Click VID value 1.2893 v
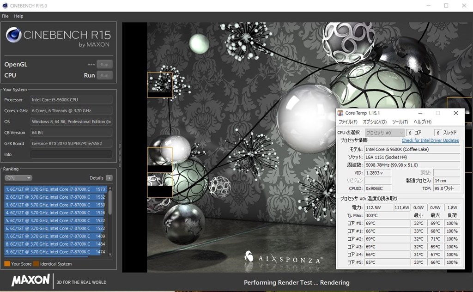The image size is (473, 292). 378,173
